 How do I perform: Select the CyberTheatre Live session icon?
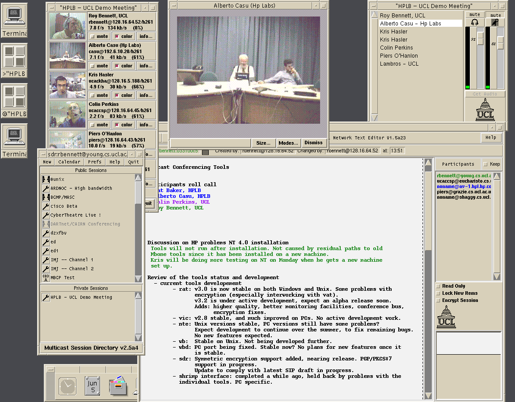point(46,215)
